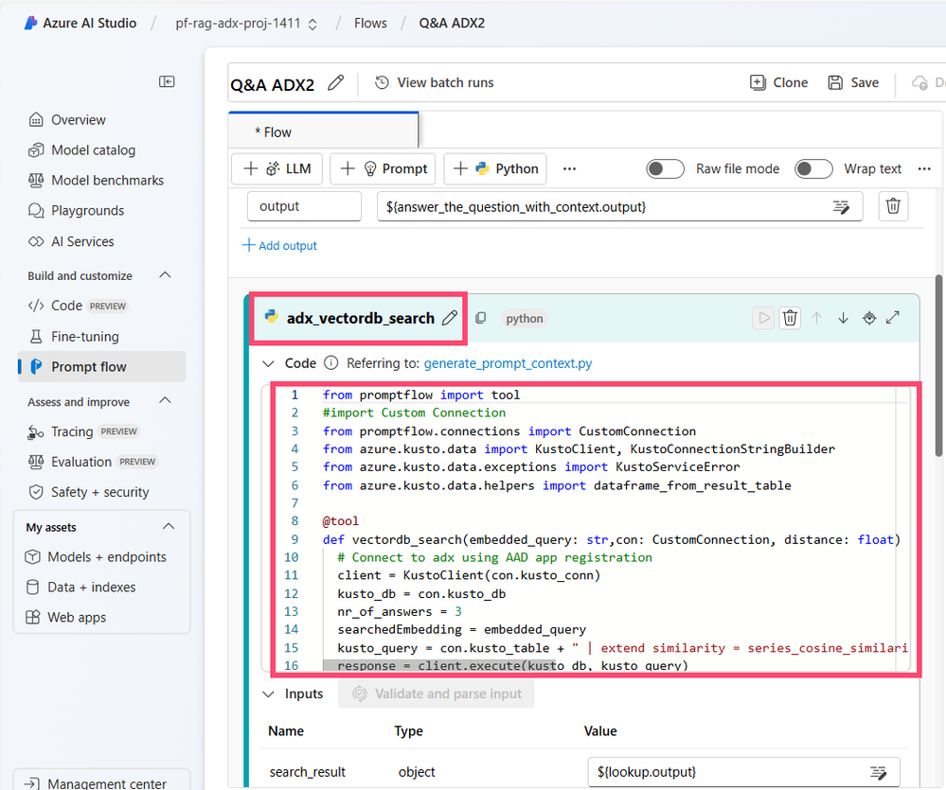Open Code preview page
This screenshot has height=790, width=946.
78,306
